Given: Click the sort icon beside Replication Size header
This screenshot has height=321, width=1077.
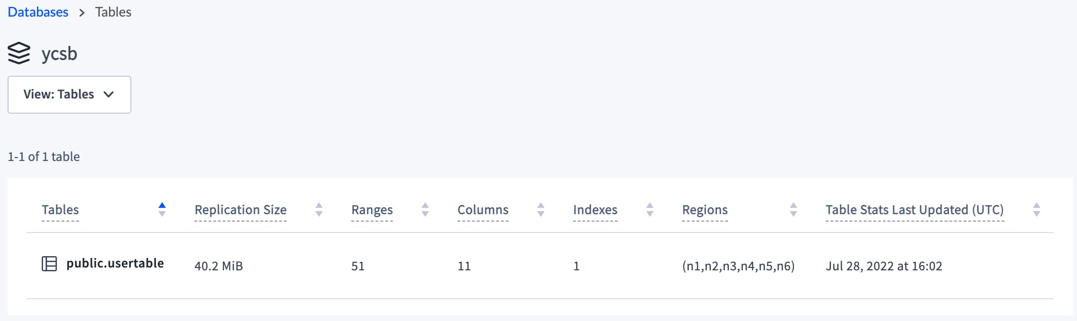Looking at the screenshot, I should click(x=319, y=210).
